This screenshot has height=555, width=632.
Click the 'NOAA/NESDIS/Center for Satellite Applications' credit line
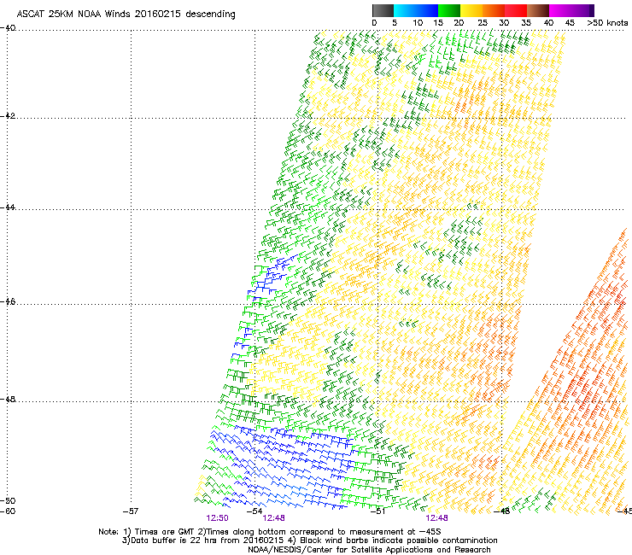tap(369, 550)
